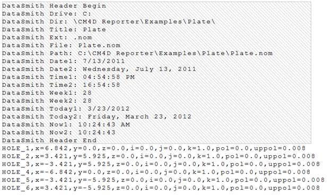Click the Today1 3/23/2012 value
The image size is (331, 196).
click(109, 109)
